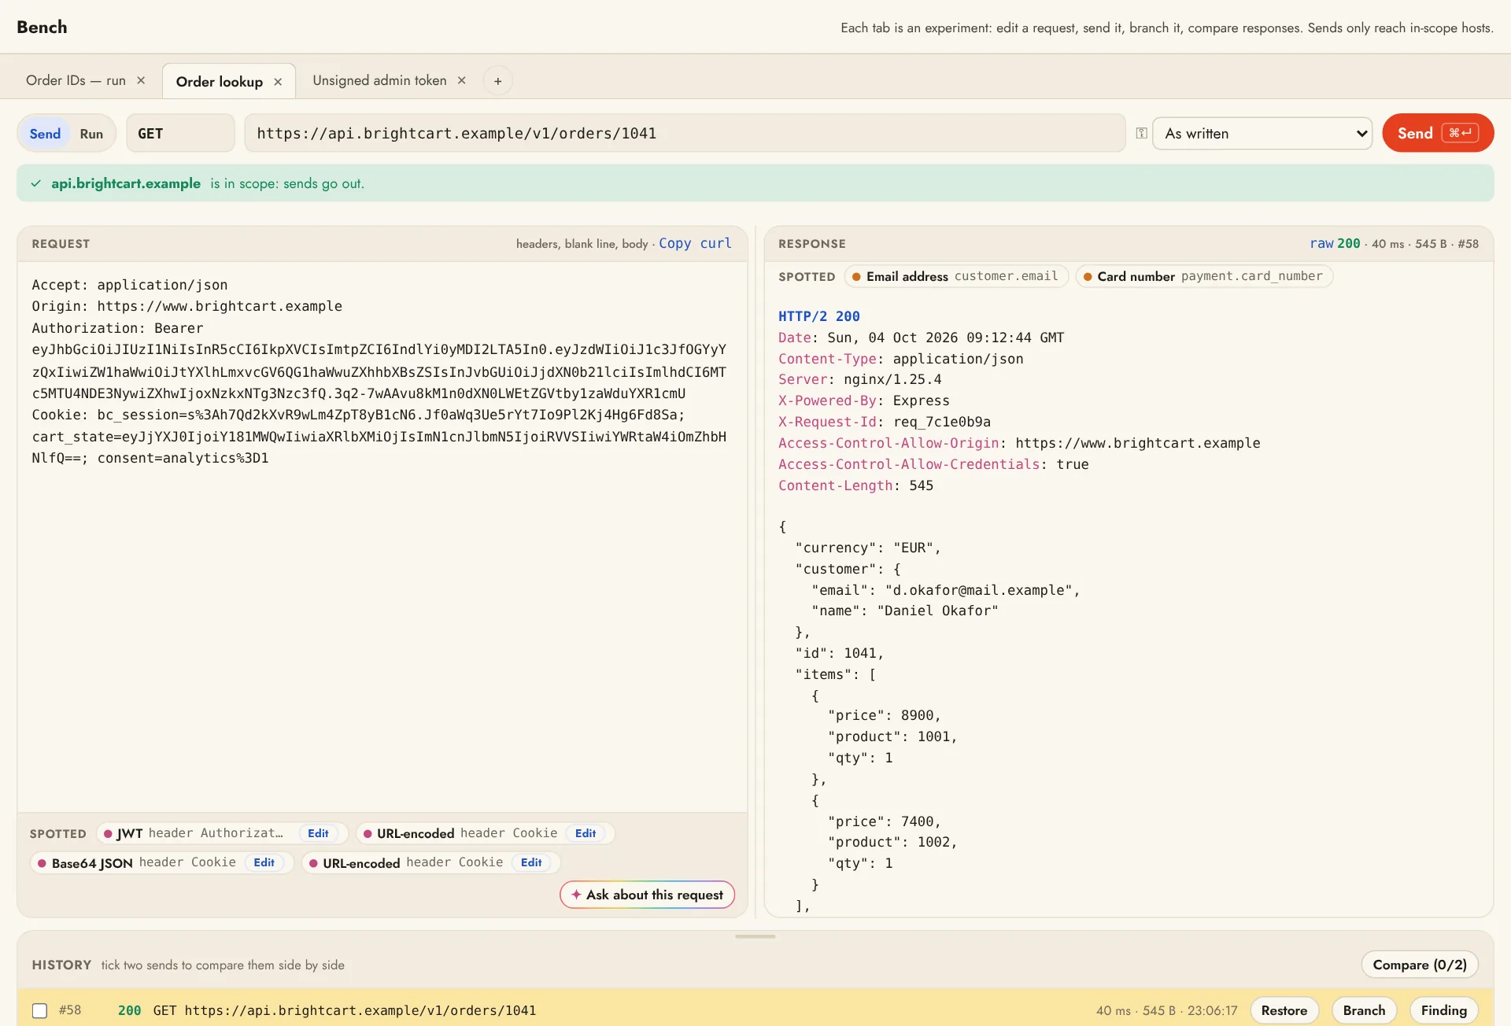The image size is (1511, 1026).
Task: Restore history send #58
Action: pyautogui.click(x=1284, y=1010)
